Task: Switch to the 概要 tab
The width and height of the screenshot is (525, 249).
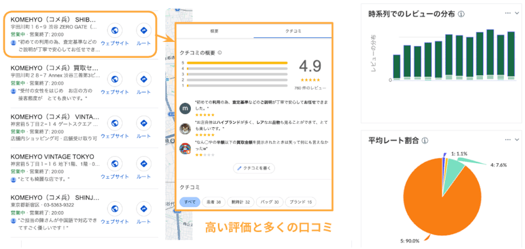Action: coord(215,31)
